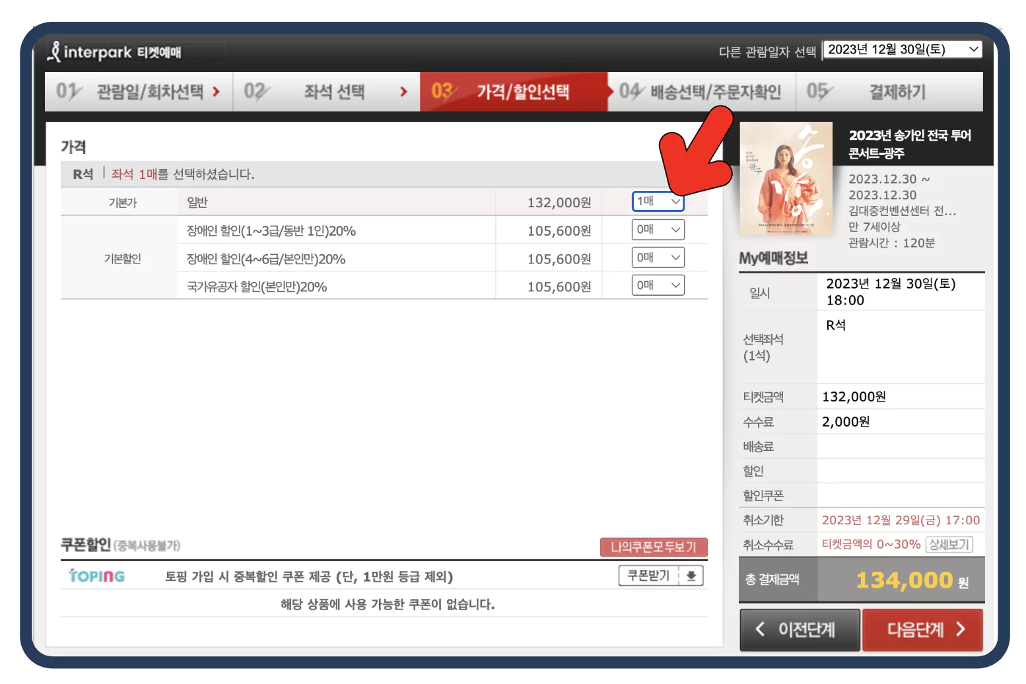The width and height of the screenshot is (1026, 684).
Task: Open 상세보기 for cancellation fee details
Action: [949, 544]
